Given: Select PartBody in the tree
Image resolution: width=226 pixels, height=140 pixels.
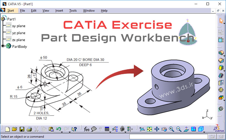Looking at the screenshot, I should (x=20, y=46).
